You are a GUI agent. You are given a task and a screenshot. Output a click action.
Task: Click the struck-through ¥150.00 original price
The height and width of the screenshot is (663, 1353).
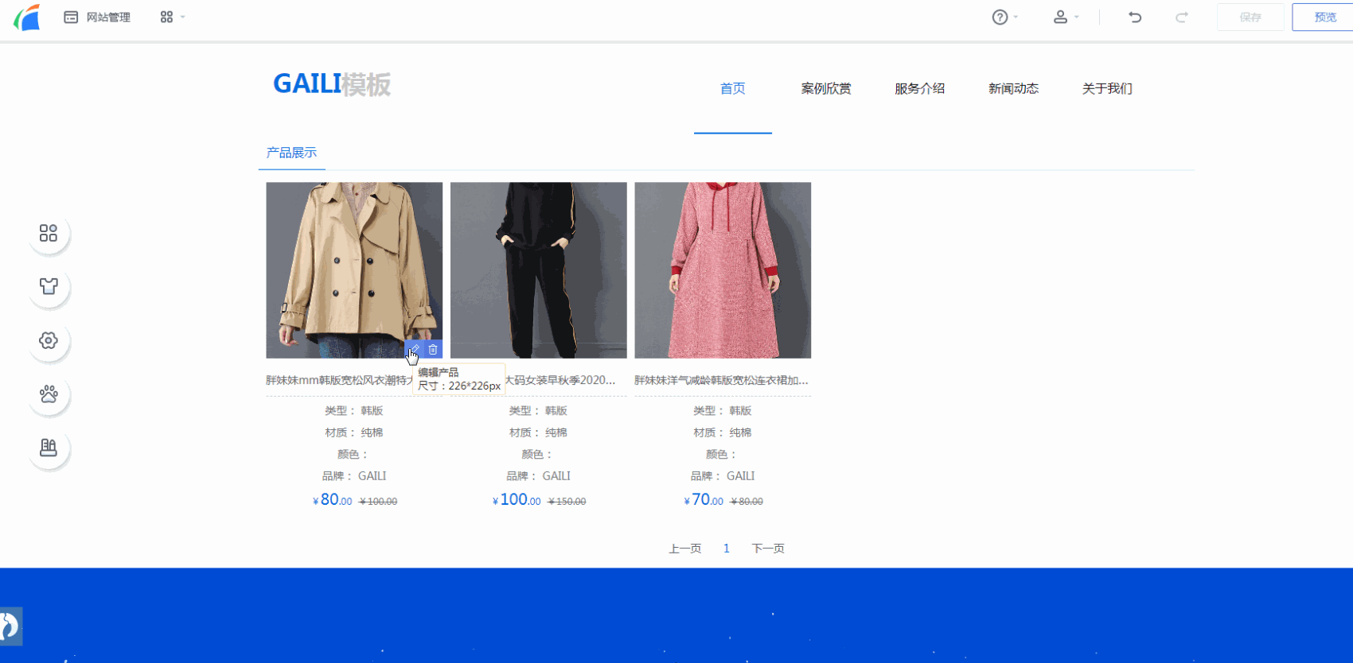[x=567, y=502]
